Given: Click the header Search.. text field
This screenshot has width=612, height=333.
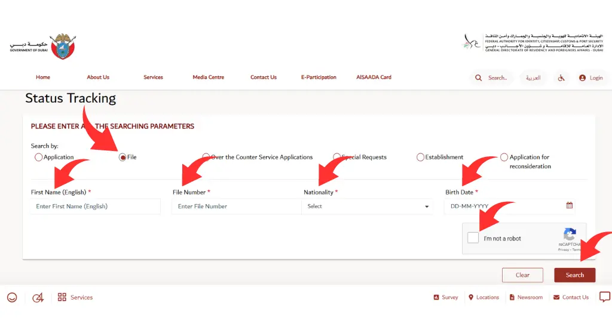Looking at the screenshot, I should 497,78.
